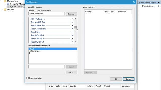Select the IPsec IKEv1 IPv6 counter object
This screenshot has width=161, height=90.
(37, 39)
